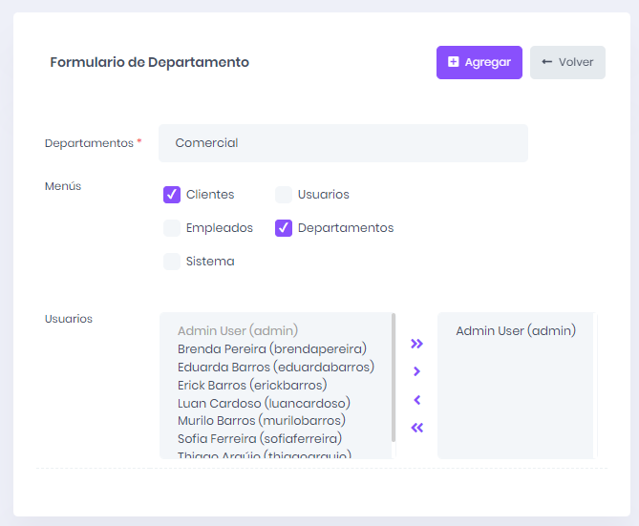Click the single left arrow remove icon
This screenshot has height=526, width=639.
coord(416,400)
